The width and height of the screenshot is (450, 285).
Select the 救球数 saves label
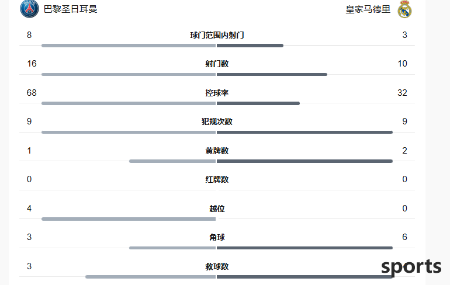217,266
